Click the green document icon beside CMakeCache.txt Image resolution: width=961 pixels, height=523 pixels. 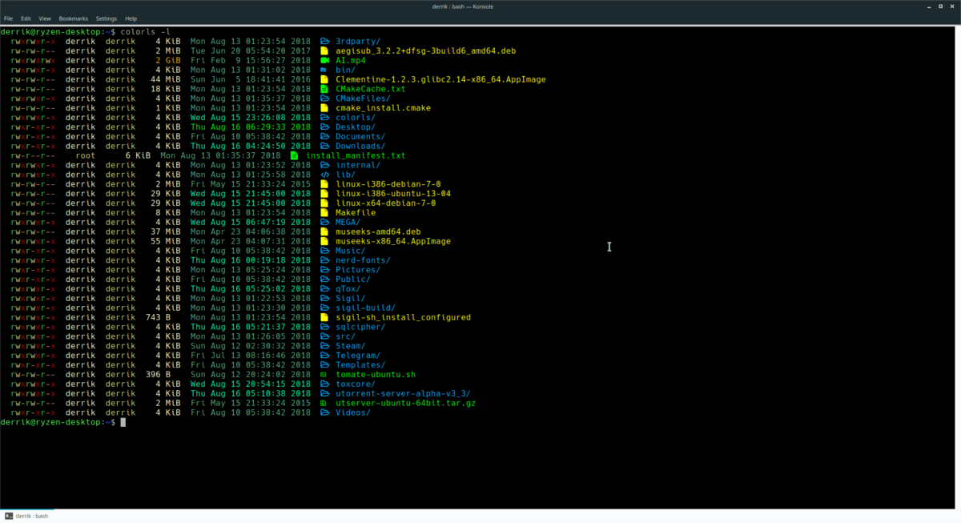tap(324, 89)
